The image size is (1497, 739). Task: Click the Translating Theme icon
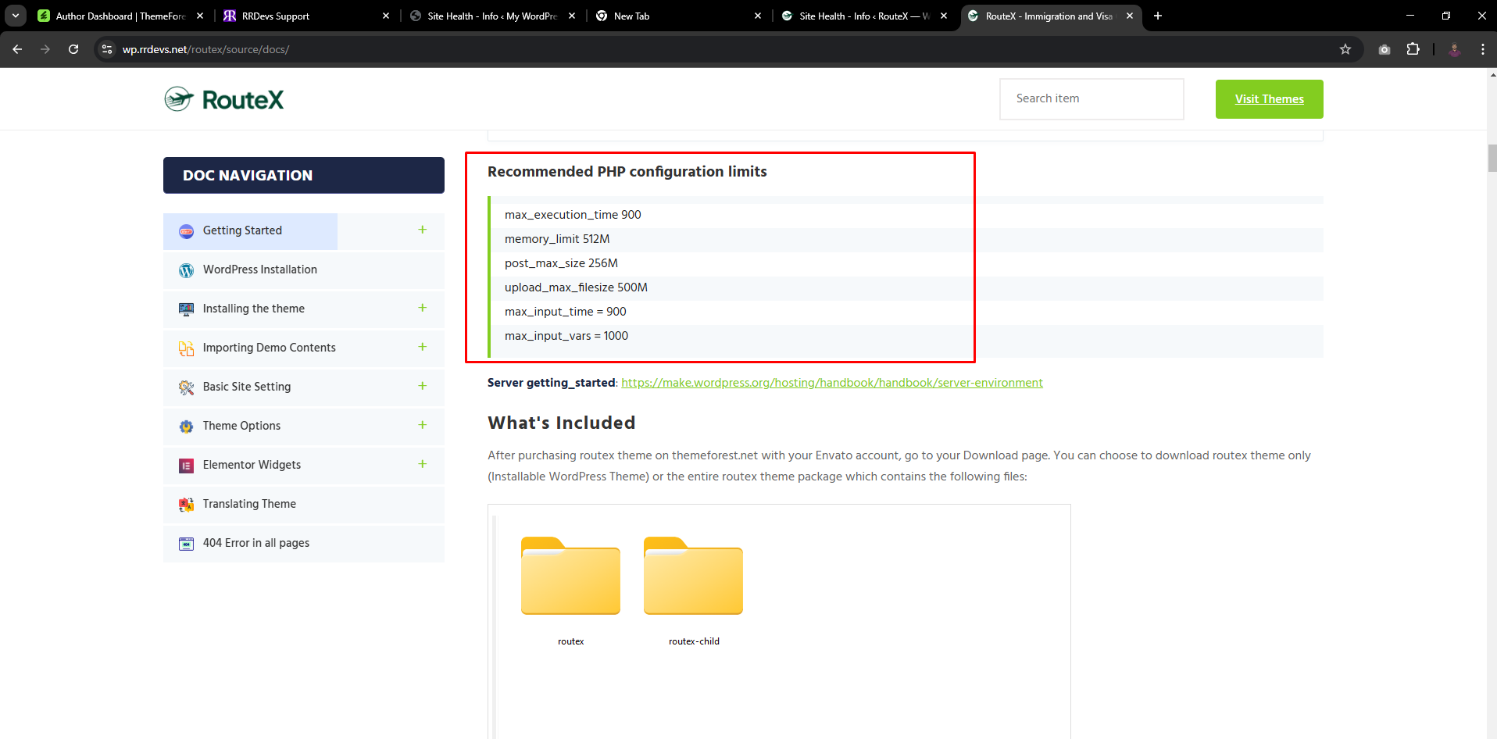coord(186,505)
